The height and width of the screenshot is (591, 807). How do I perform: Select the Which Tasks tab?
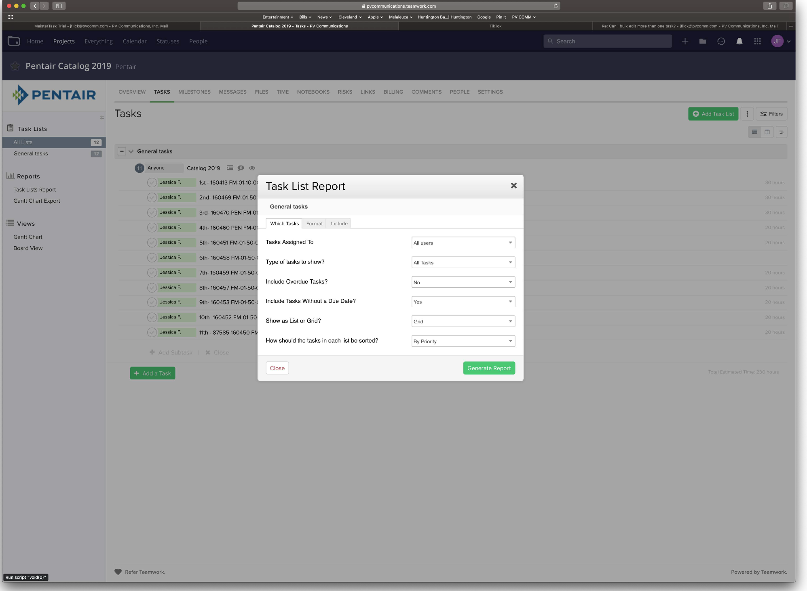[x=284, y=224]
